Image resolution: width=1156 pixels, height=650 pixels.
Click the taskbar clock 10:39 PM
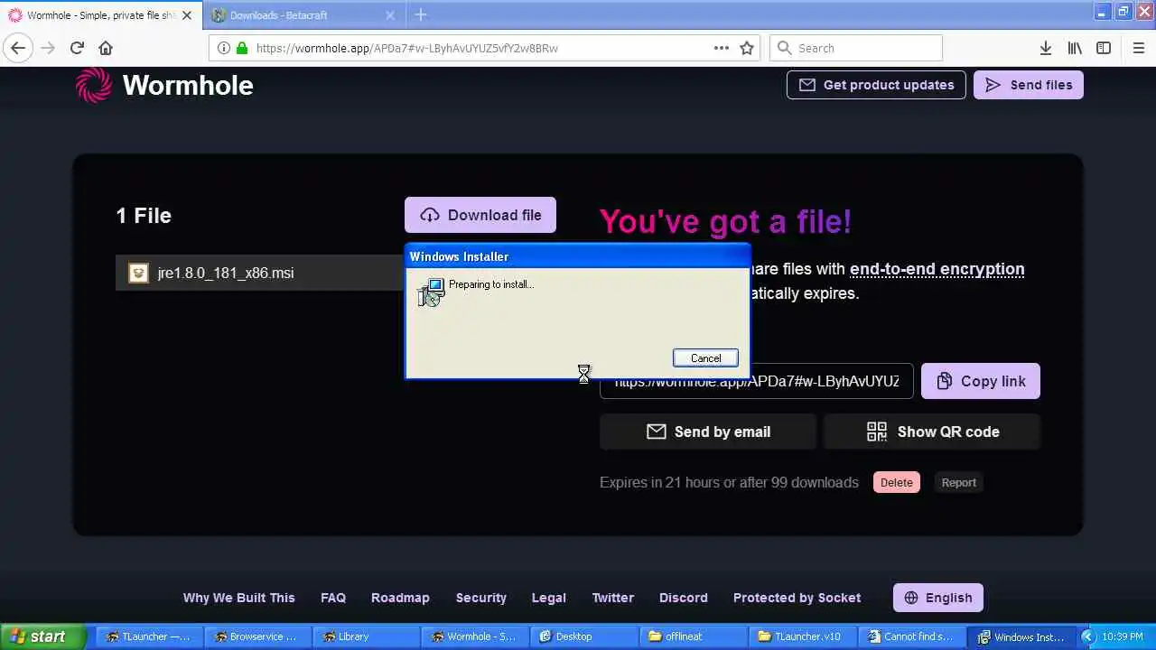click(1123, 636)
